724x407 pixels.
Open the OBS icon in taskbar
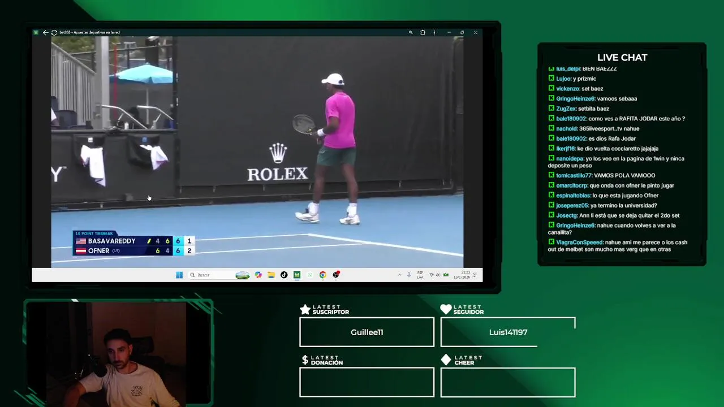336,275
